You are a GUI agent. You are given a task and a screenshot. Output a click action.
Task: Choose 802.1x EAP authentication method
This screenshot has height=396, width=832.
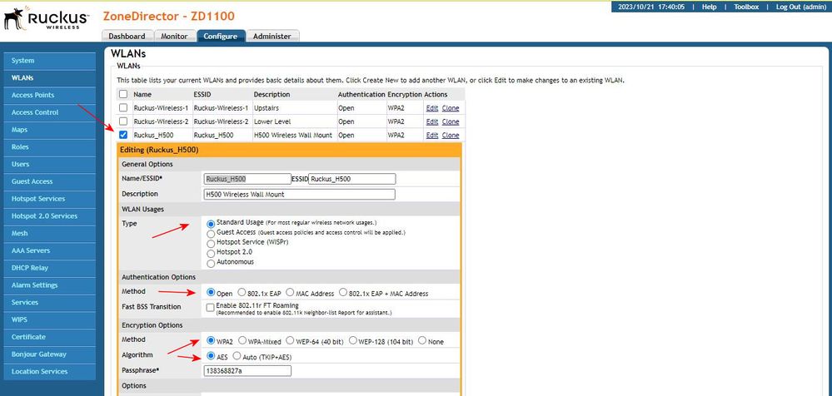click(x=242, y=293)
